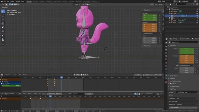
Task: Open the Rig type dropdown
Action: [187, 92]
